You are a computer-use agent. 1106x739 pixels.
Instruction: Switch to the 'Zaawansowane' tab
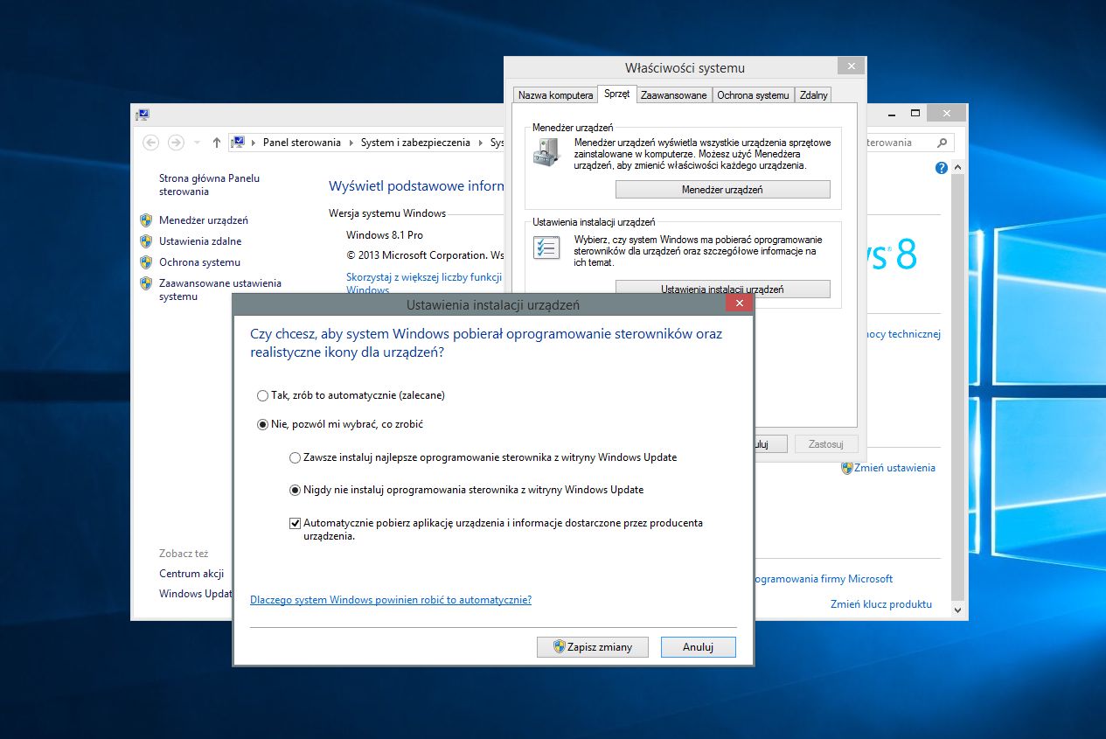coord(673,95)
